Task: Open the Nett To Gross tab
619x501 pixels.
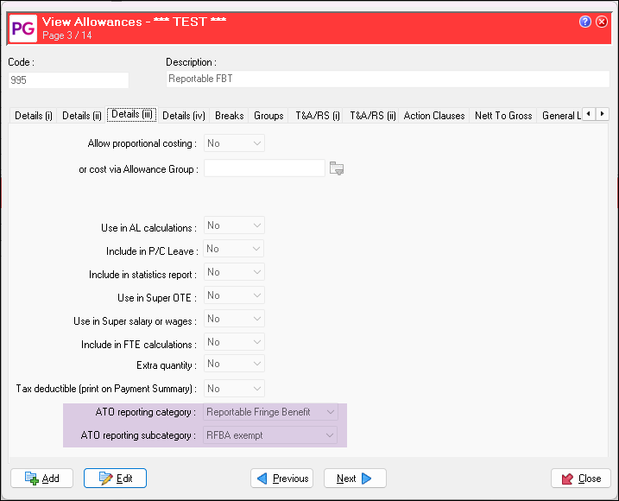Action: tap(503, 115)
